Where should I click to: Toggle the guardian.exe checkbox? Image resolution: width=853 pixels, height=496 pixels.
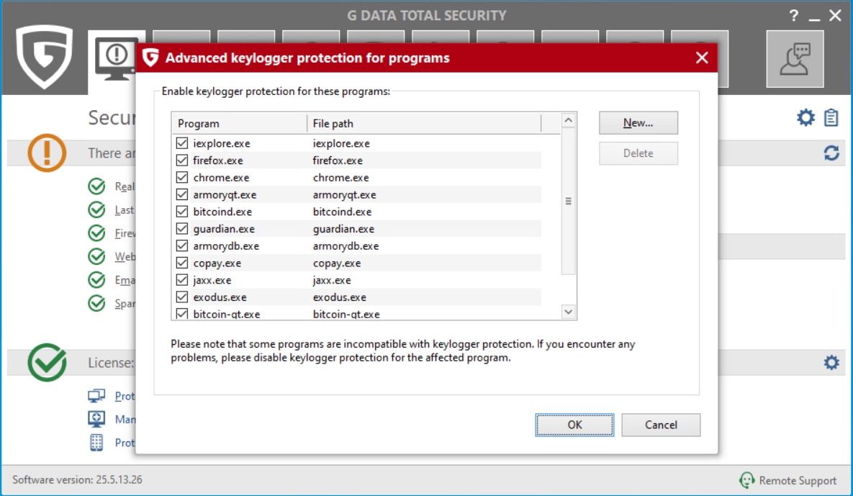181,228
